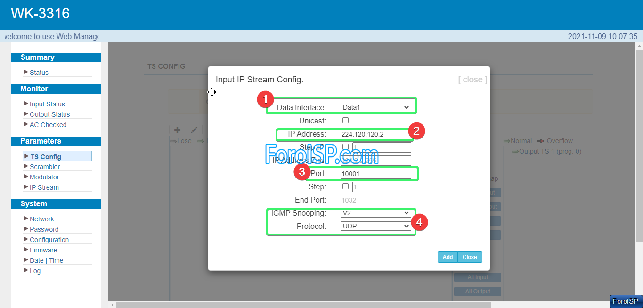
Task: Click the red number 1 badge
Action: 265,99
